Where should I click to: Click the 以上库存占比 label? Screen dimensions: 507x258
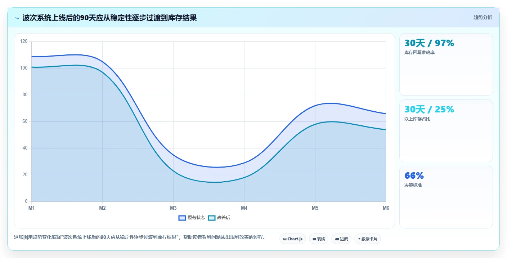(417, 119)
